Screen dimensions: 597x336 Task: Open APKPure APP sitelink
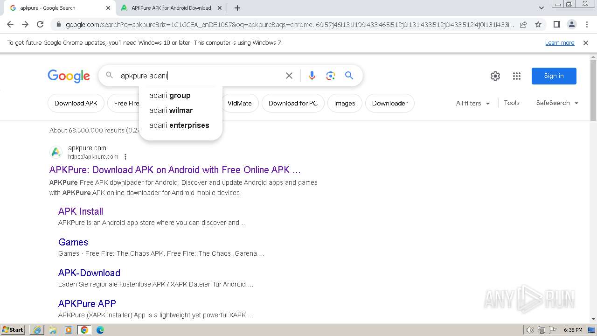coord(87,304)
